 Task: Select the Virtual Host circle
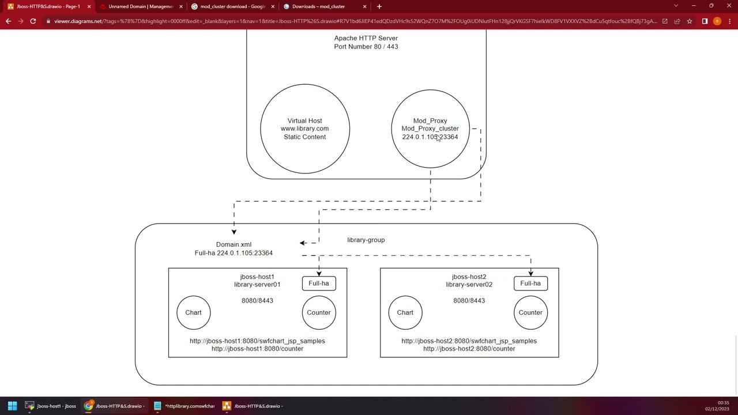click(305, 129)
